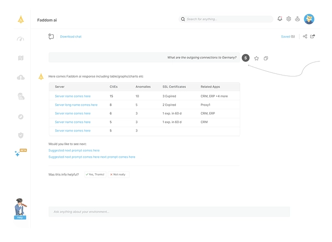Click the export icon at top right

(313, 36)
